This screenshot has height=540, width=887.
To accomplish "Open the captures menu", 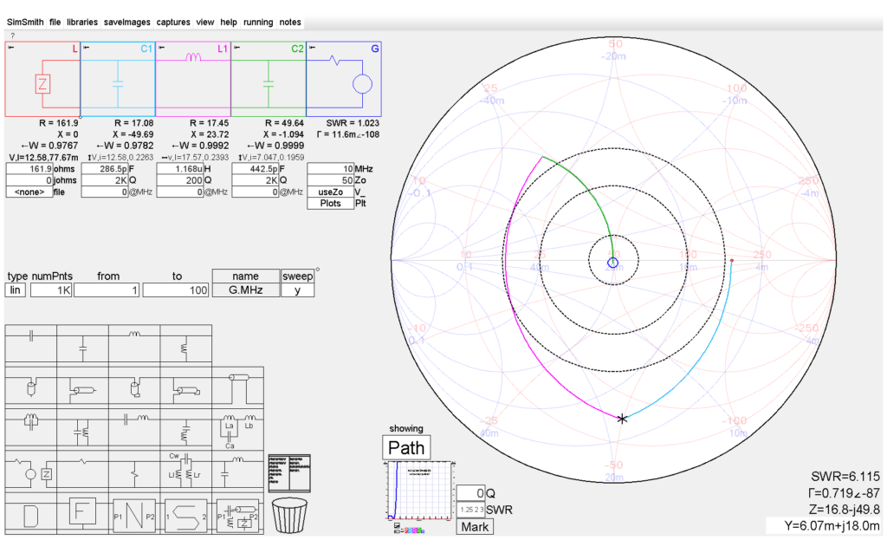I will pyautogui.click(x=173, y=22).
